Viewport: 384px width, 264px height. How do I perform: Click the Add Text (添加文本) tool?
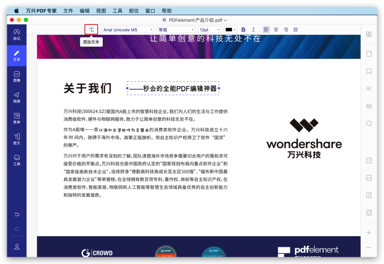[91, 30]
